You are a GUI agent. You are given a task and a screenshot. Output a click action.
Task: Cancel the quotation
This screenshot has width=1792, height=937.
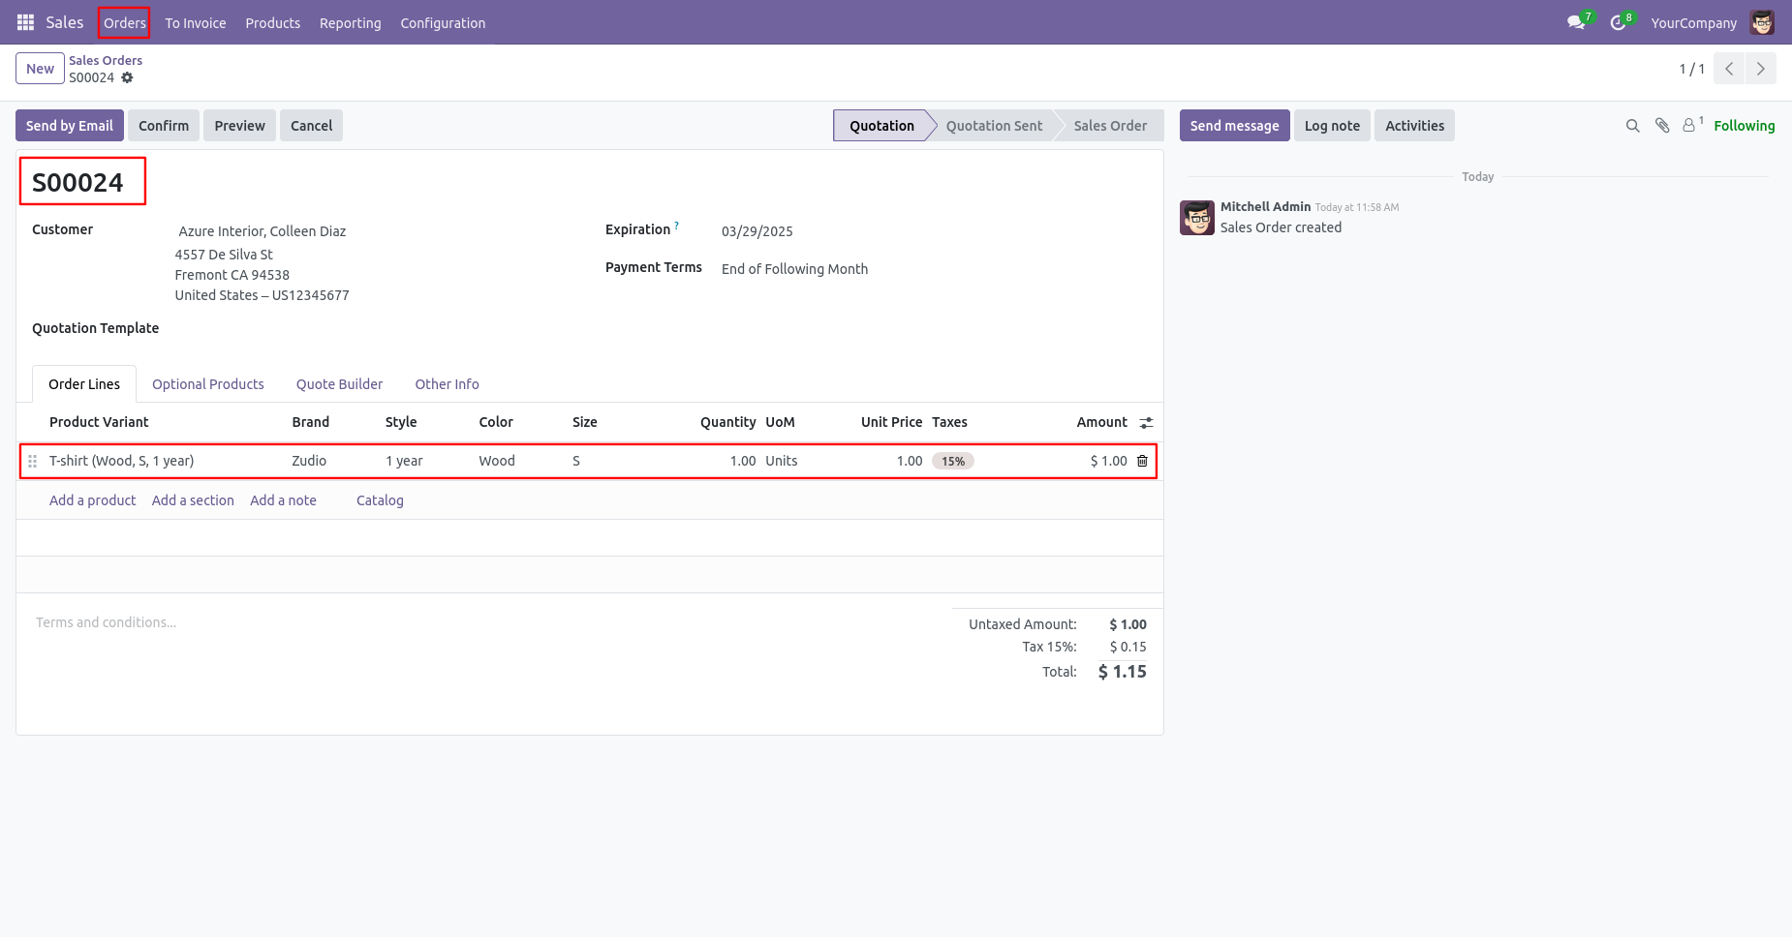(x=311, y=126)
